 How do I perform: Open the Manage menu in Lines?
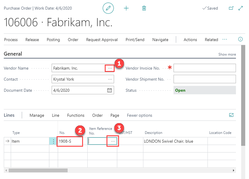point(37,115)
